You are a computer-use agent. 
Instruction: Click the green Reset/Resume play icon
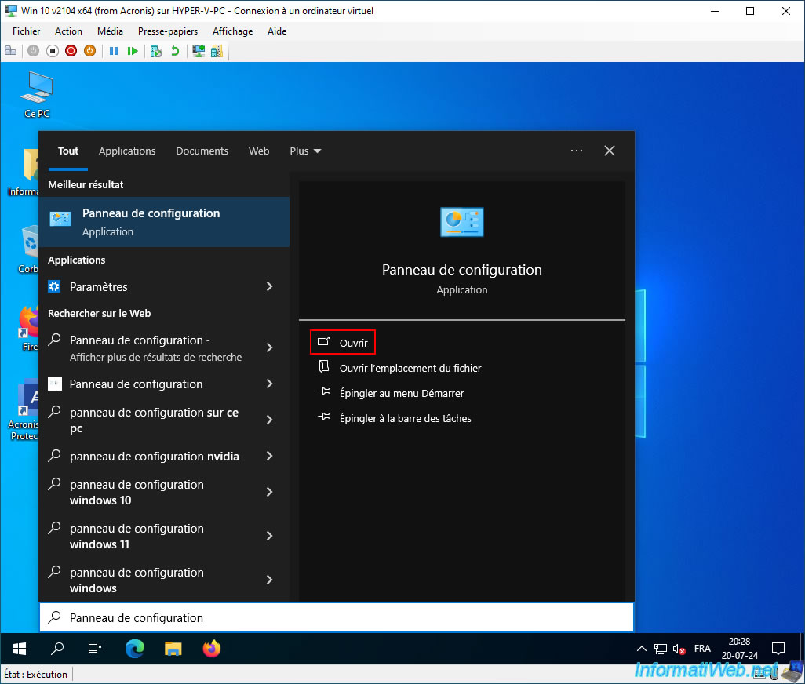[133, 51]
